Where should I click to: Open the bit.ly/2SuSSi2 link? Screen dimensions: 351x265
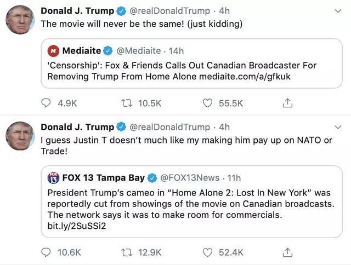pyautogui.click(x=76, y=226)
